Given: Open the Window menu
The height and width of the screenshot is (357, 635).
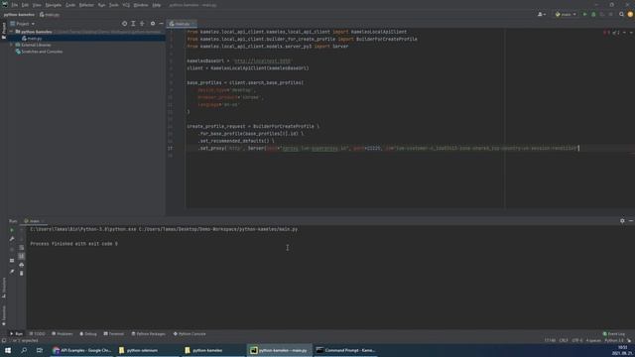Looking at the screenshot, I should (141, 5).
